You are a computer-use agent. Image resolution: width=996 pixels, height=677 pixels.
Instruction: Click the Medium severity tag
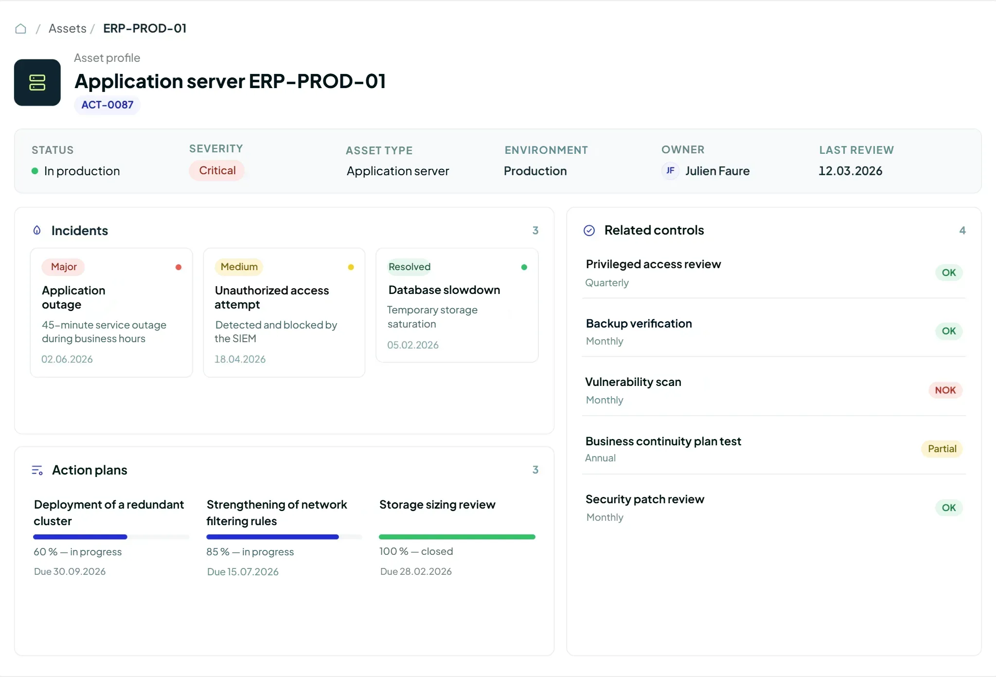point(239,267)
